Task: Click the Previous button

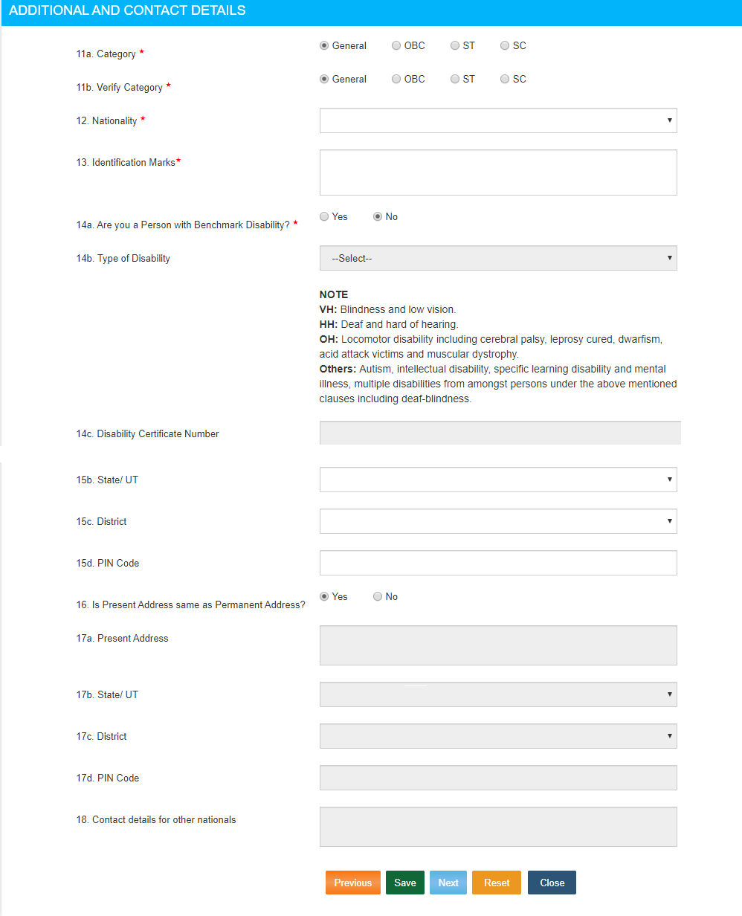Action: click(x=352, y=883)
